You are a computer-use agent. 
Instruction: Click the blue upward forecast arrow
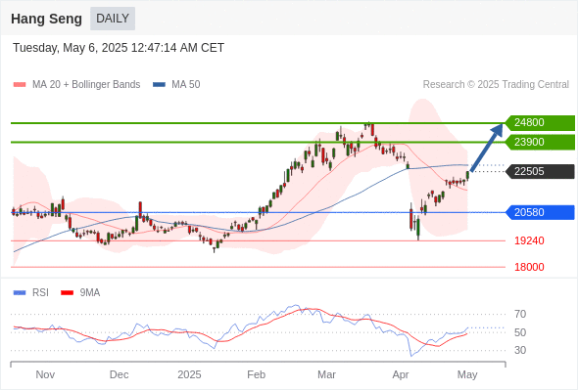tap(487, 148)
